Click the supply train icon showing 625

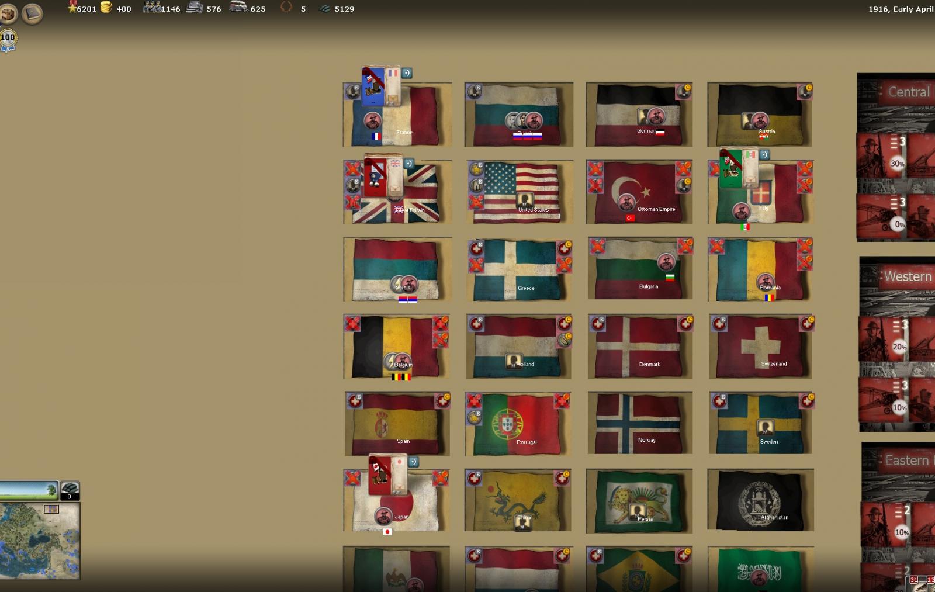(238, 8)
